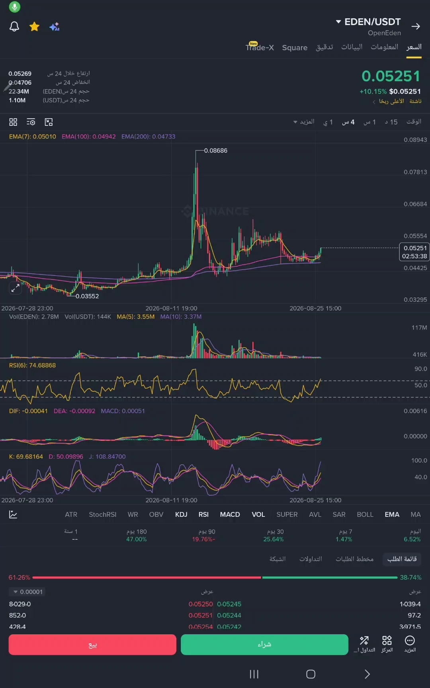Select the 1 س timeframe
Image resolution: width=430 pixels, height=688 pixels.
369,122
